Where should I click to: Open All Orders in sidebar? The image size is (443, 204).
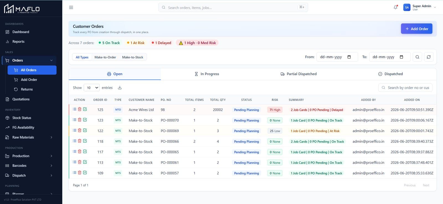click(32, 70)
